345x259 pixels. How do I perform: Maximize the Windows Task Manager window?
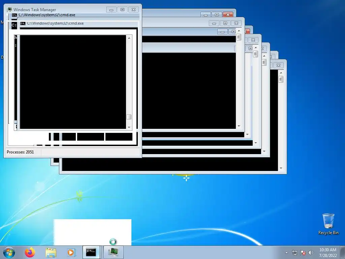coord(123,10)
